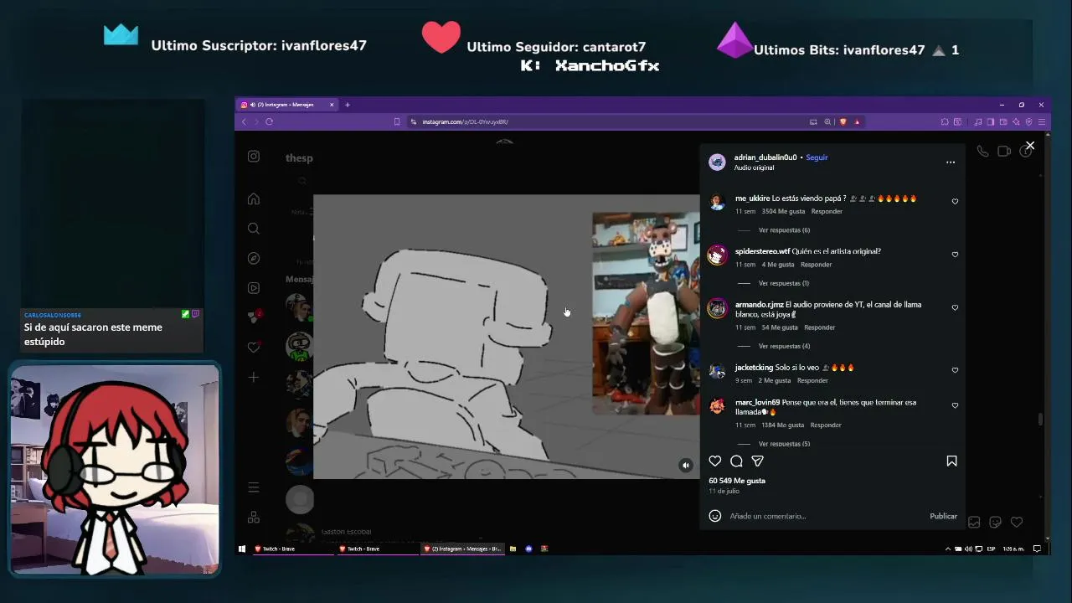Like spiderstereo.wtf's comment
1072x603 pixels.
click(955, 255)
